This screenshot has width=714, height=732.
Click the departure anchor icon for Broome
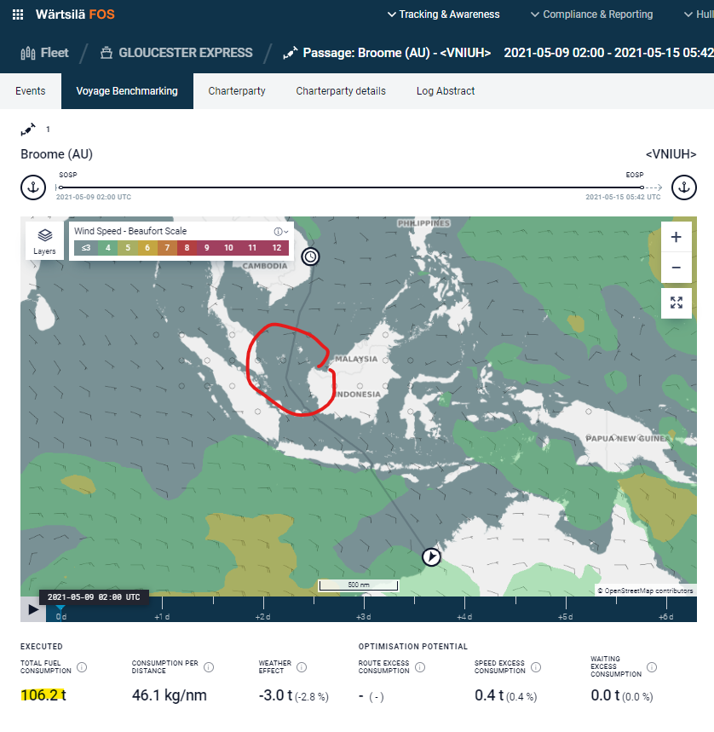coord(32,187)
